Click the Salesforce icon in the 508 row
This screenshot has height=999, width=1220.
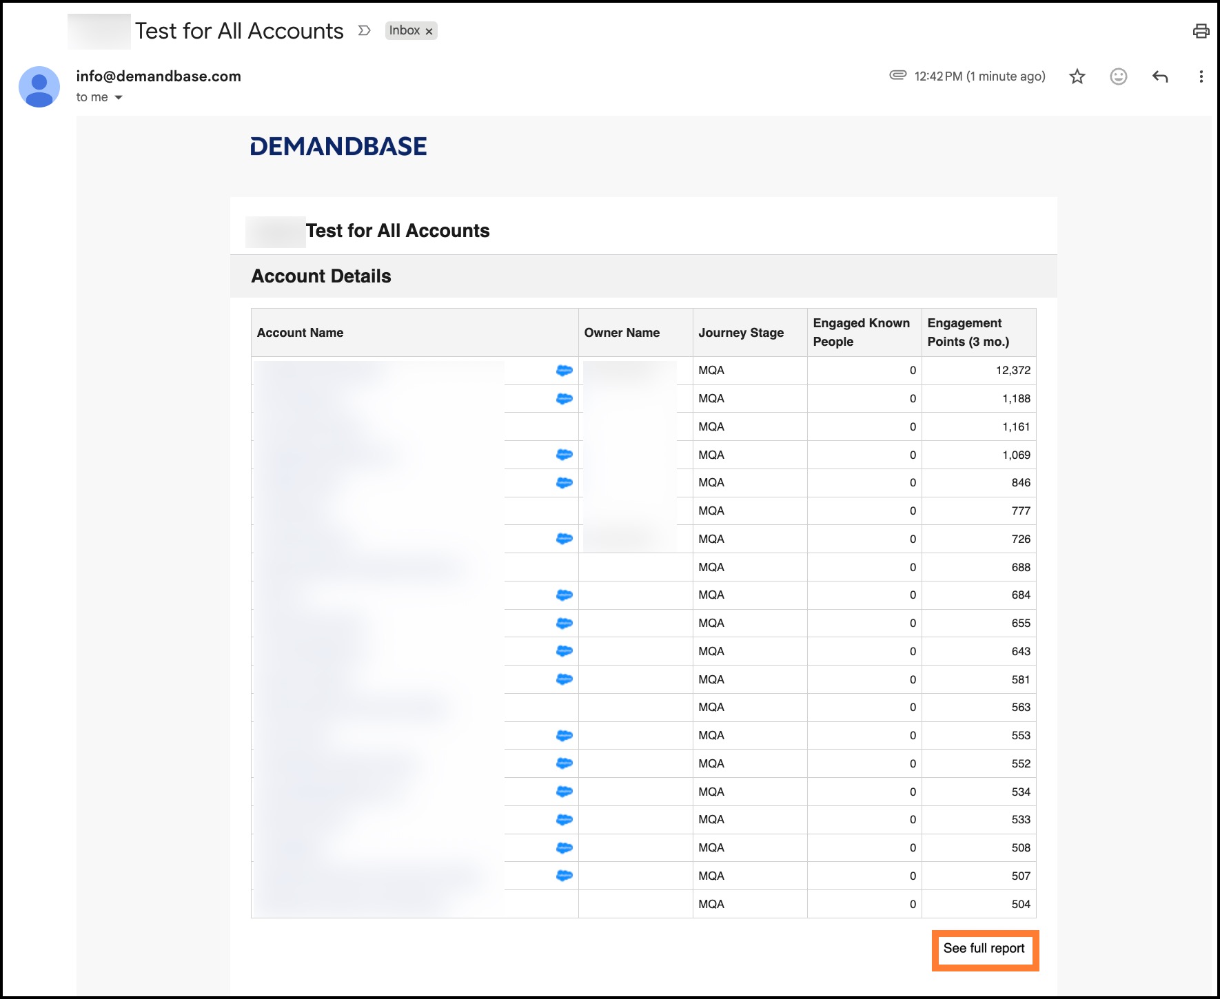point(564,848)
